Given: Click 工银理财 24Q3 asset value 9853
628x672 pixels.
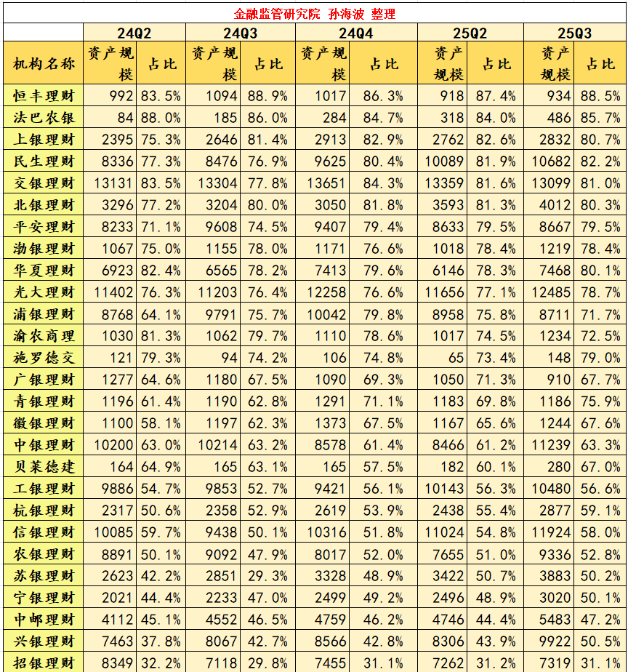Looking at the screenshot, I should coord(214,488).
